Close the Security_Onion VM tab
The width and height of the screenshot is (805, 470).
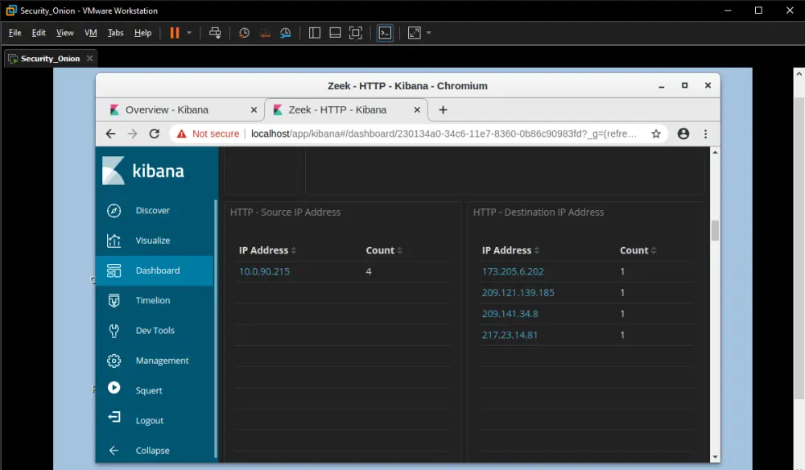tap(90, 59)
